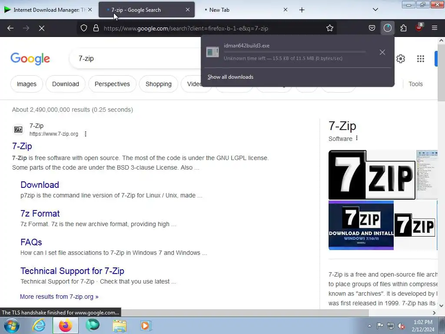Open the media player taskbar icon

tap(146, 325)
